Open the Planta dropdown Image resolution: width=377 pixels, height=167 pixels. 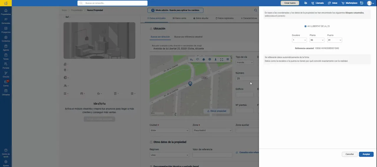[317, 40]
